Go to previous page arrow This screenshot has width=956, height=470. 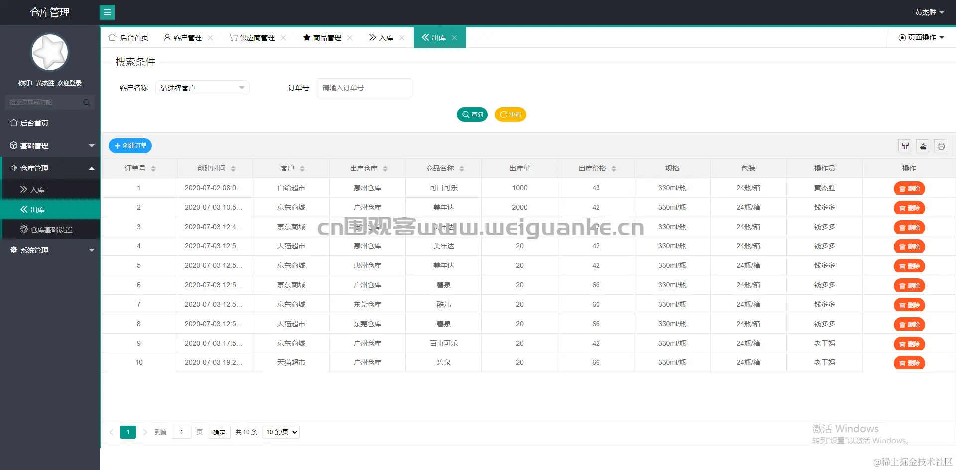click(x=112, y=432)
